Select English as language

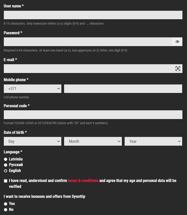pos(5,171)
